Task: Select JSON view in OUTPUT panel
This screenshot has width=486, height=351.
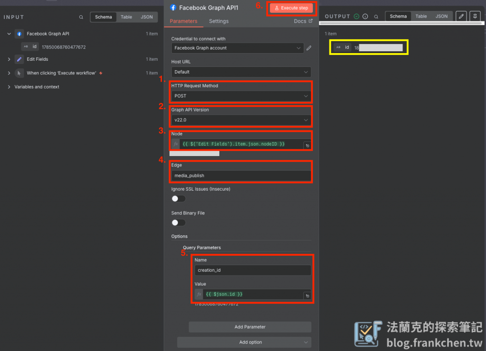Action: click(441, 16)
